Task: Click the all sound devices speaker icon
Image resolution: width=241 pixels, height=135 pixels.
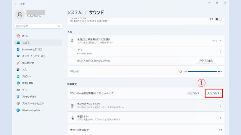Action: (x=72, y=106)
